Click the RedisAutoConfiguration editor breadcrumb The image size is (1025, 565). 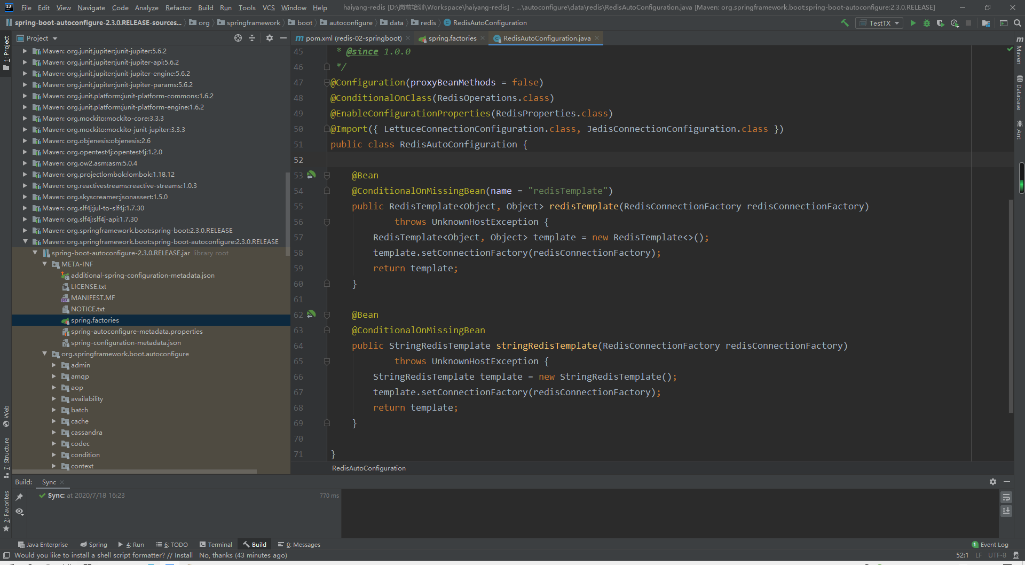click(x=369, y=468)
